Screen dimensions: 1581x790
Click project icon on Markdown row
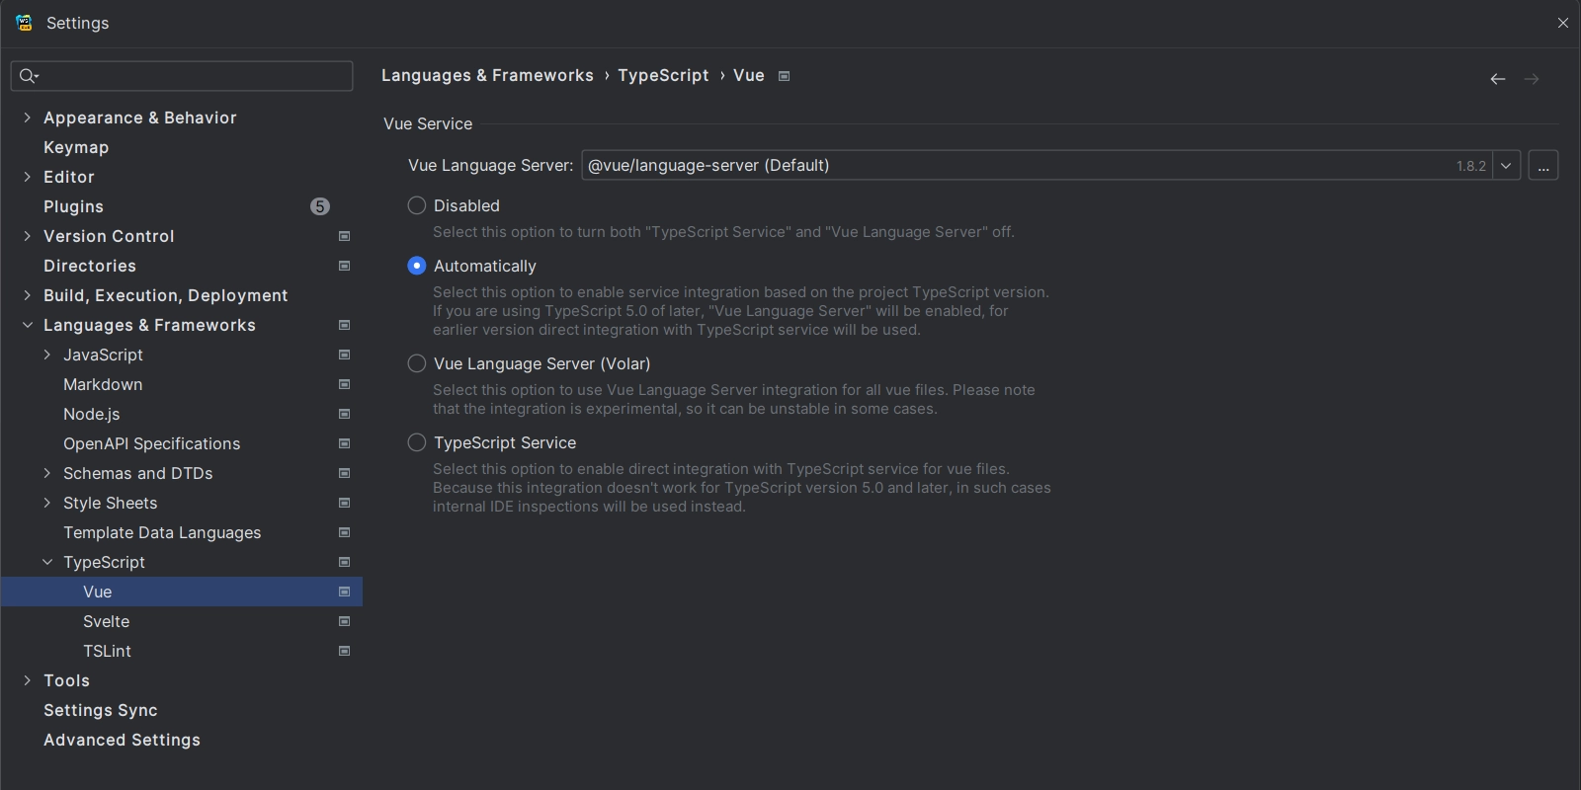[x=345, y=384]
